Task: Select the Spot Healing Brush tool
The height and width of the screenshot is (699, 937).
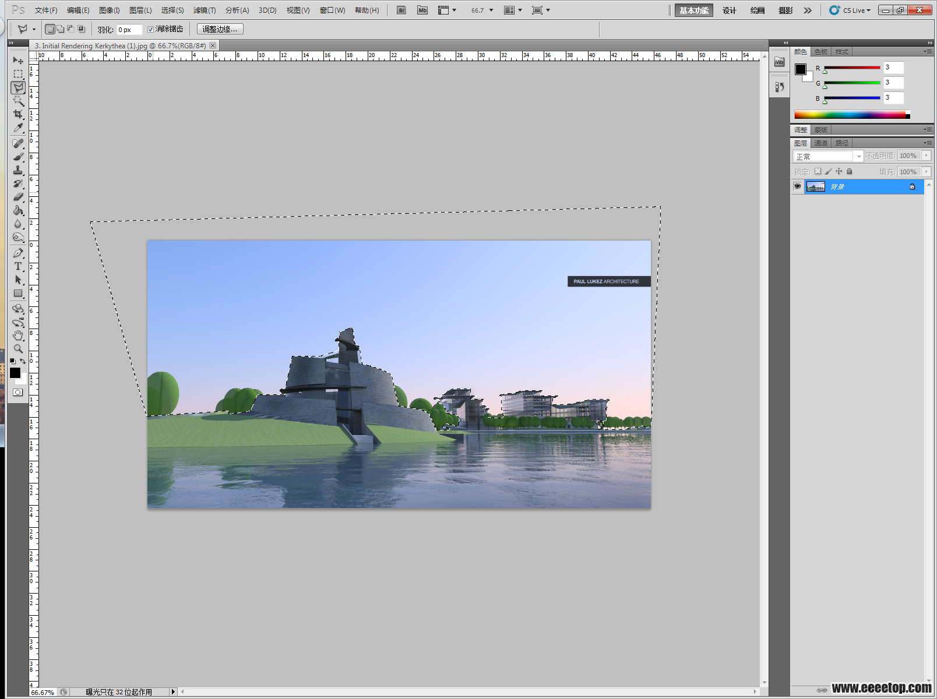Action: coord(18,143)
